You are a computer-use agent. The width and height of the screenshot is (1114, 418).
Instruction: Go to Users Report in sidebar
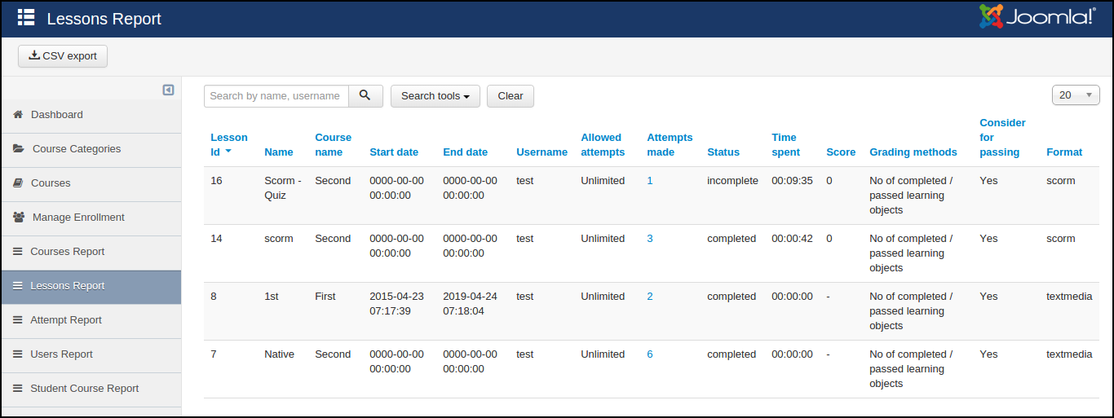61,354
